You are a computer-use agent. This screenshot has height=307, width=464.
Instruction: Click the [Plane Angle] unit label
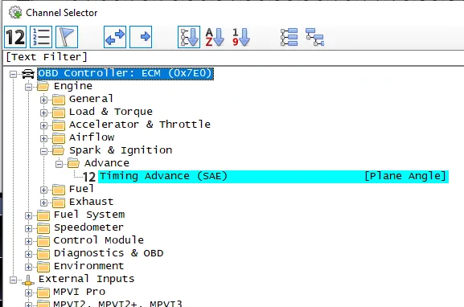click(405, 176)
